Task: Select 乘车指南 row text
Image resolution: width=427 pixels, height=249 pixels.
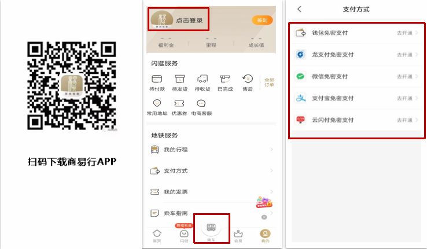Action: pyautogui.click(x=176, y=213)
